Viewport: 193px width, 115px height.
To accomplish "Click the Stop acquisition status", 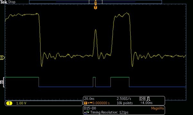I will coord(12,2).
